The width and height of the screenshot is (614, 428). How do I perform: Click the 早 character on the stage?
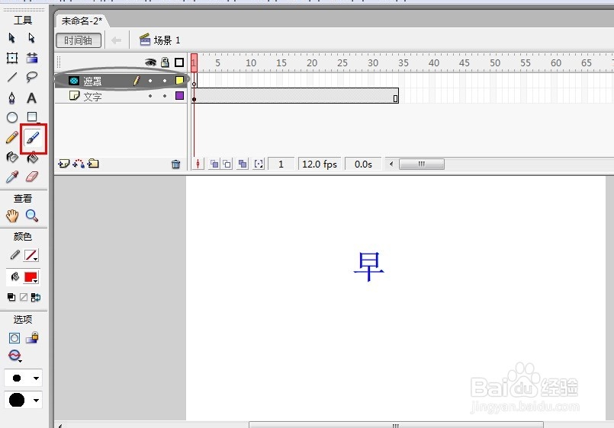(369, 267)
